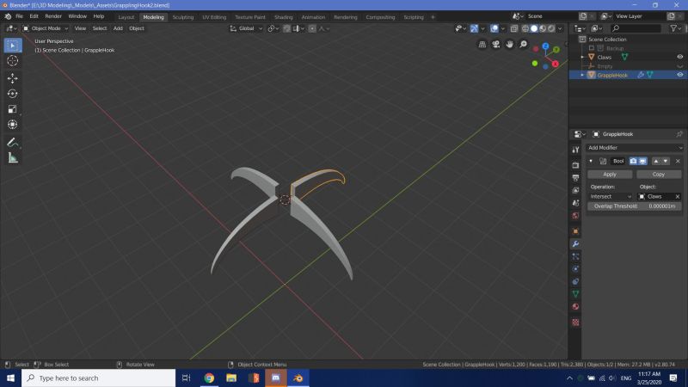Open the Object Data mesh tab
The image size is (688, 387).
tap(575, 294)
